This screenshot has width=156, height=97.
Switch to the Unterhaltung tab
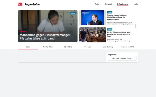tap(108, 47)
